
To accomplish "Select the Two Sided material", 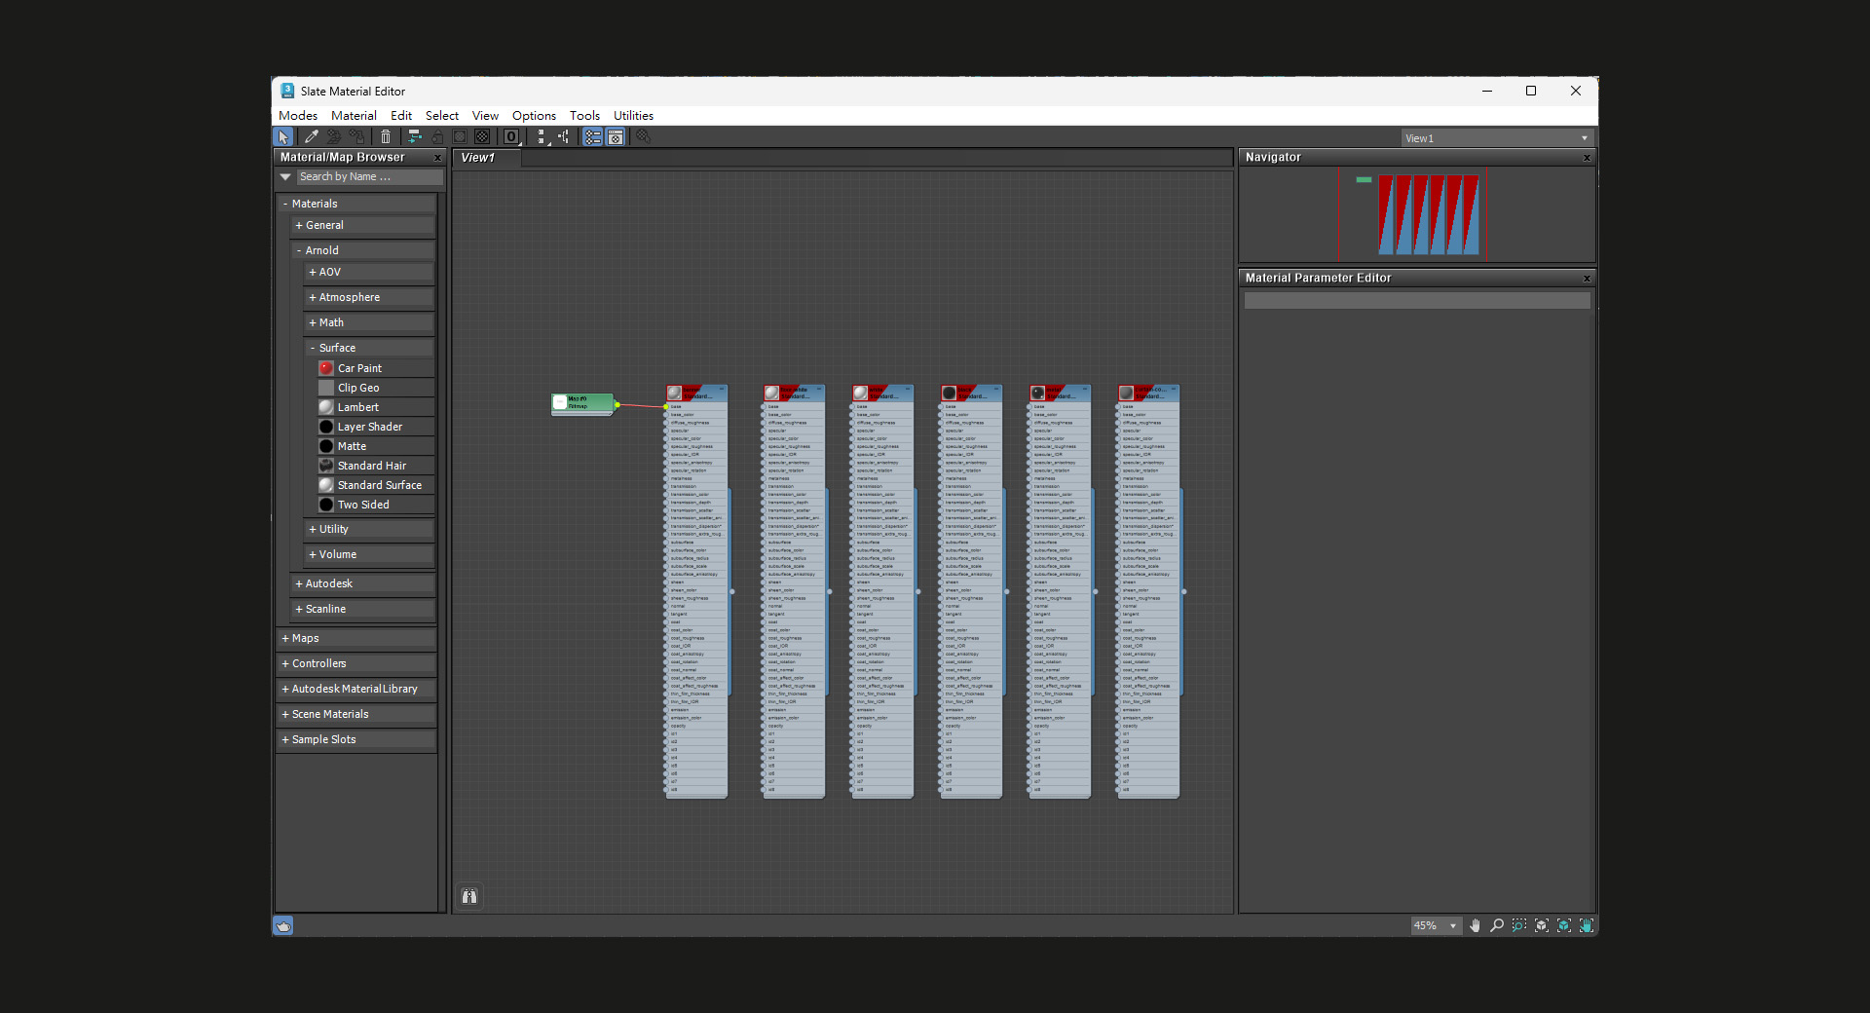I will tap(375, 505).
